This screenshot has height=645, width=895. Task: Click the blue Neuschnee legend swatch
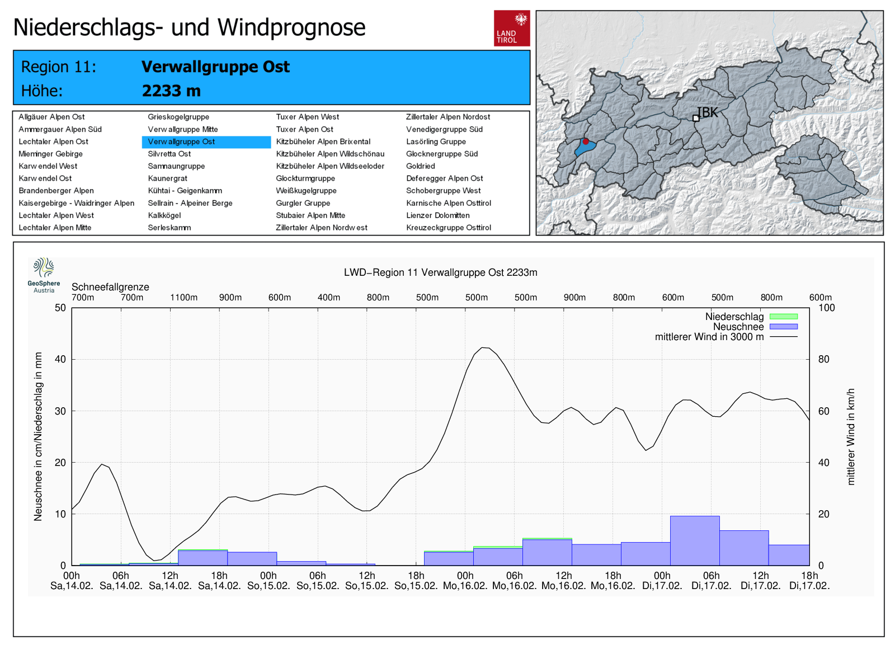coord(783,327)
